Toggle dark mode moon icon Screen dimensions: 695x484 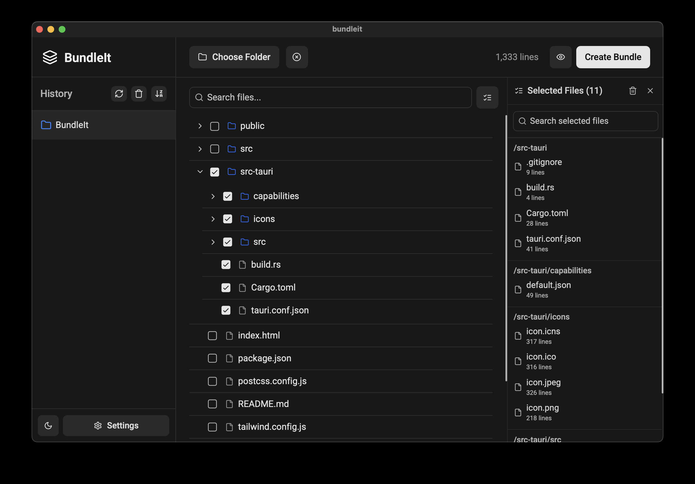click(x=48, y=425)
